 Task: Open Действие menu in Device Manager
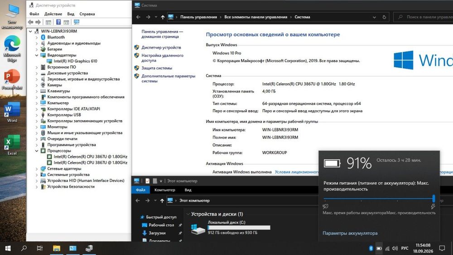(x=53, y=14)
